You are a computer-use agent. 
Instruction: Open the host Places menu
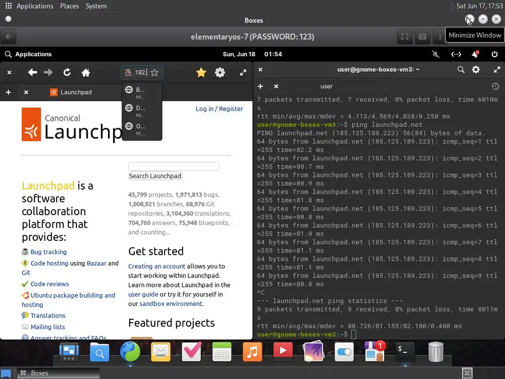[x=69, y=6]
